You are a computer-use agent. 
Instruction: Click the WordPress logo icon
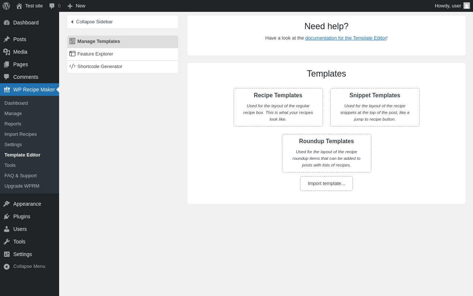tap(6, 6)
